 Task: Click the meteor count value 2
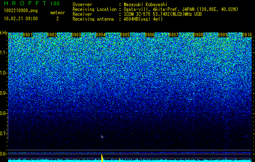58,19
